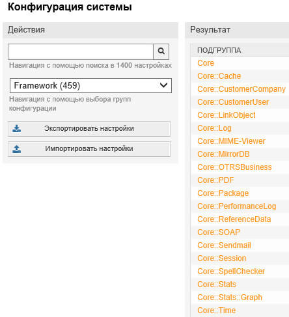289x317 pixels.
Task: Click the magnifier search icon button
Action: [x=161, y=51]
